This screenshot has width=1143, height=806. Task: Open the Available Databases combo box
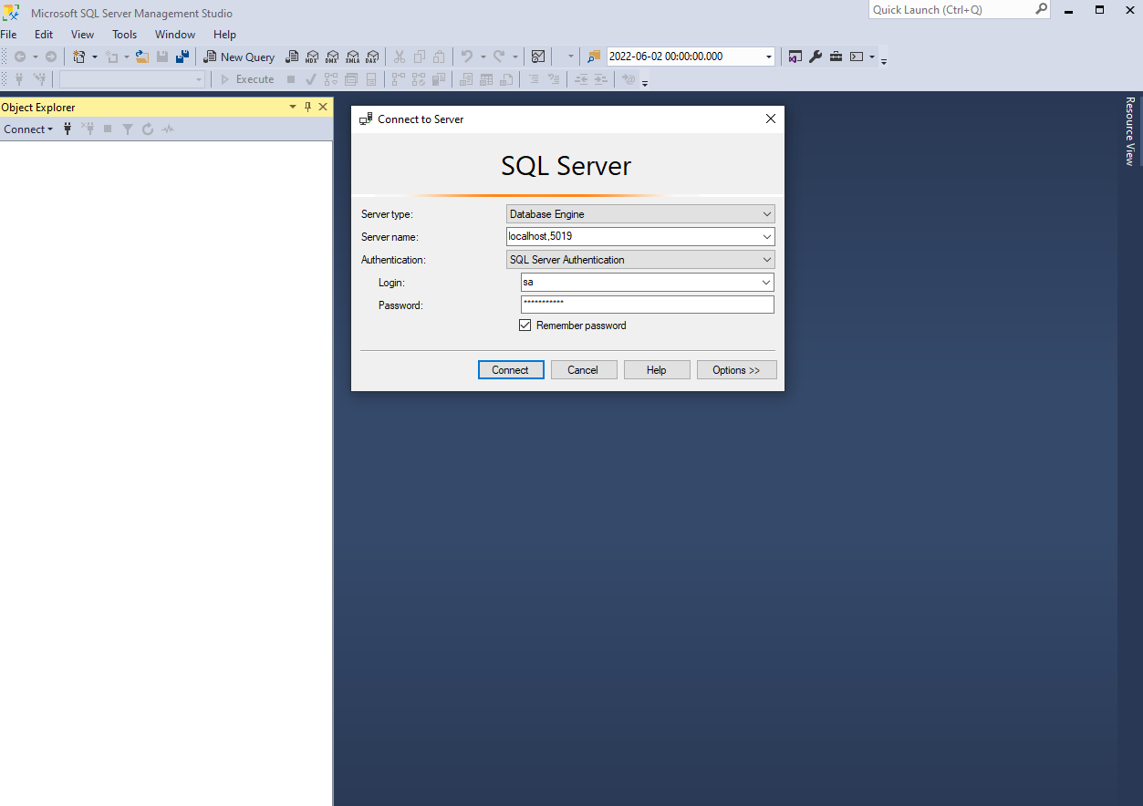pos(133,79)
